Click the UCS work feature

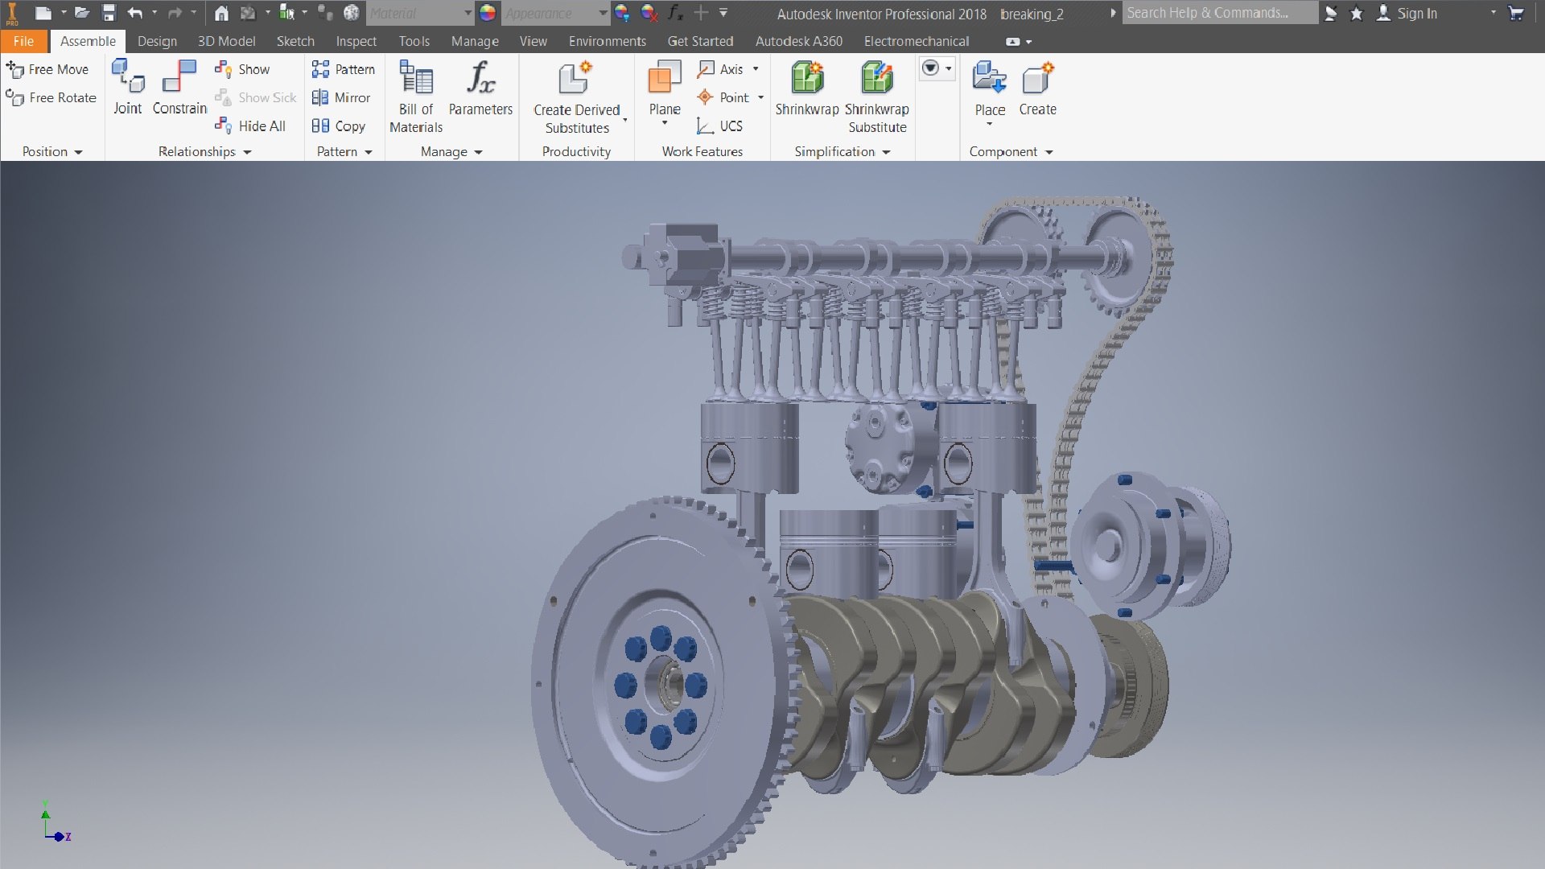pyautogui.click(x=719, y=126)
